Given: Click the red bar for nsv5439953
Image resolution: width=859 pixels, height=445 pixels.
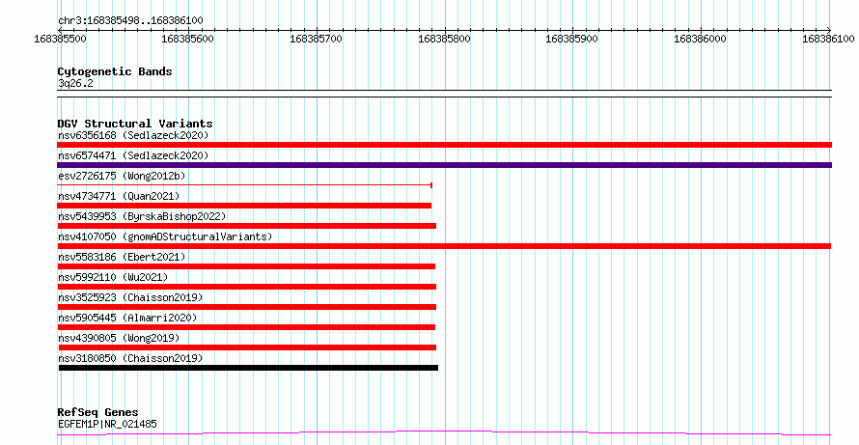Looking at the screenshot, I should coord(247,226).
